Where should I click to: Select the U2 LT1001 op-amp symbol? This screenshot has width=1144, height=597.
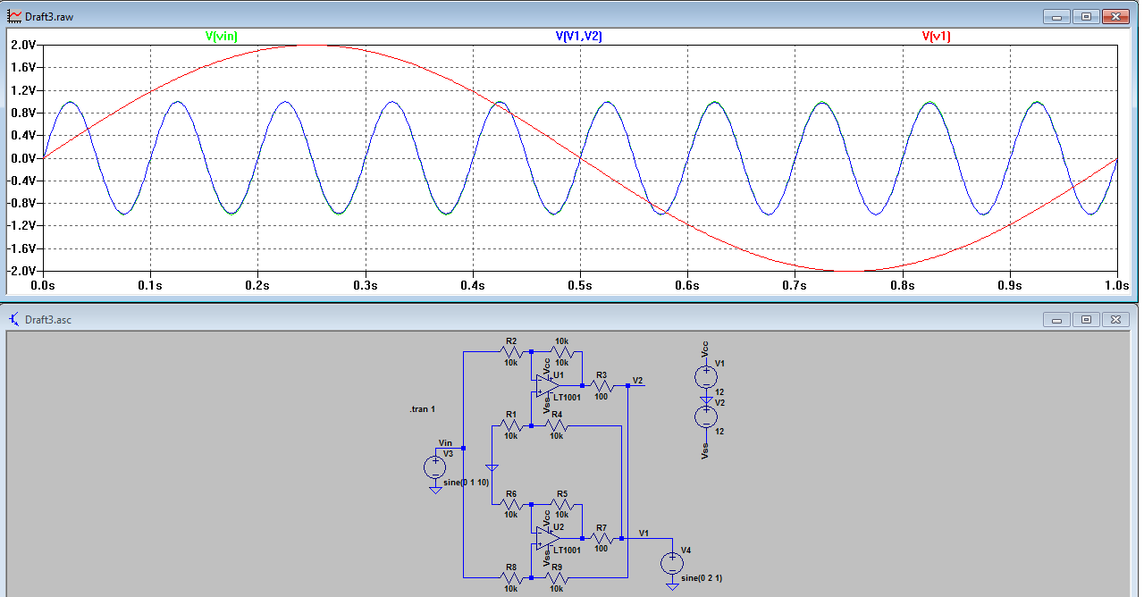click(x=547, y=538)
